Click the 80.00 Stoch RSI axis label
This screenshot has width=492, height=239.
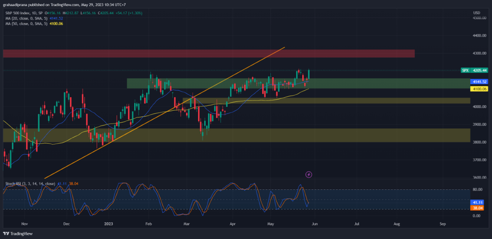tap(478, 189)
